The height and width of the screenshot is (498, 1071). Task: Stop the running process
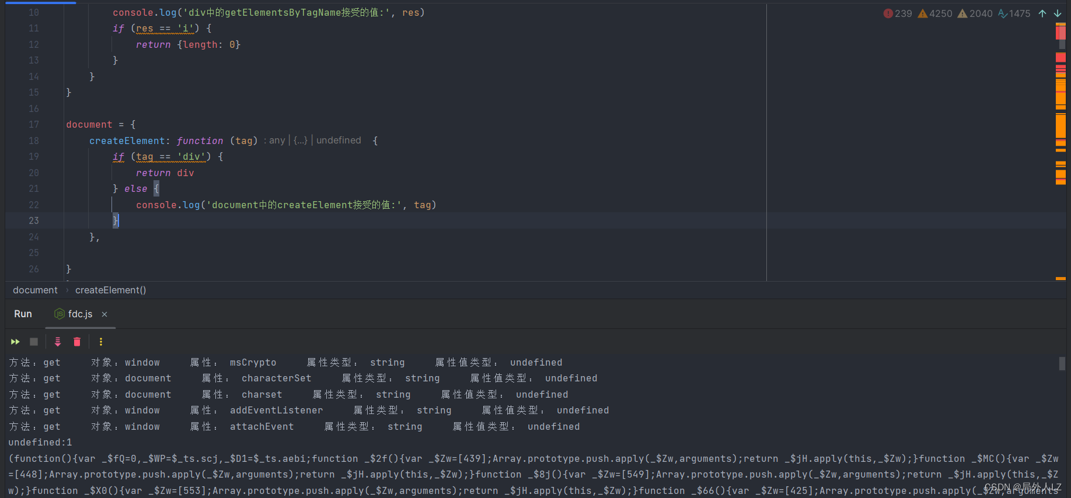tap(34, 342)
